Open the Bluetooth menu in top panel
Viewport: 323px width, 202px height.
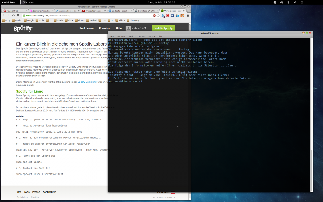(288, 2)
